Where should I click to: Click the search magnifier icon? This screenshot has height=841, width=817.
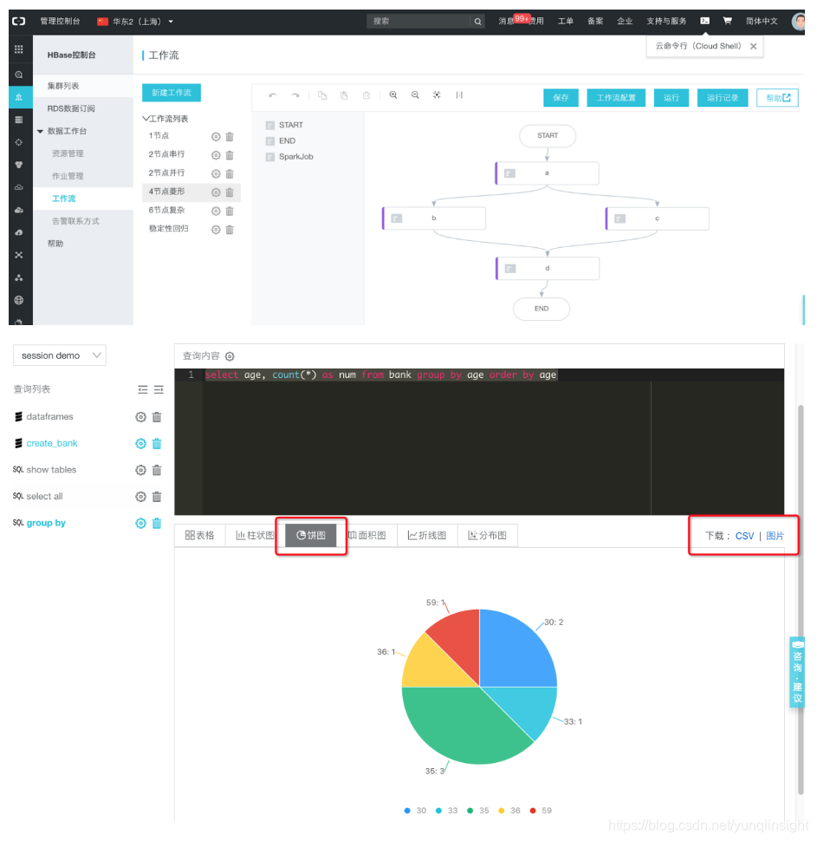tap(477, 22)
